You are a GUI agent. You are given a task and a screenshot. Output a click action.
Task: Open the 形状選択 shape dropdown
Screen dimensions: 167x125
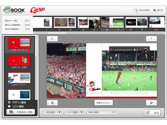(52, 112)
